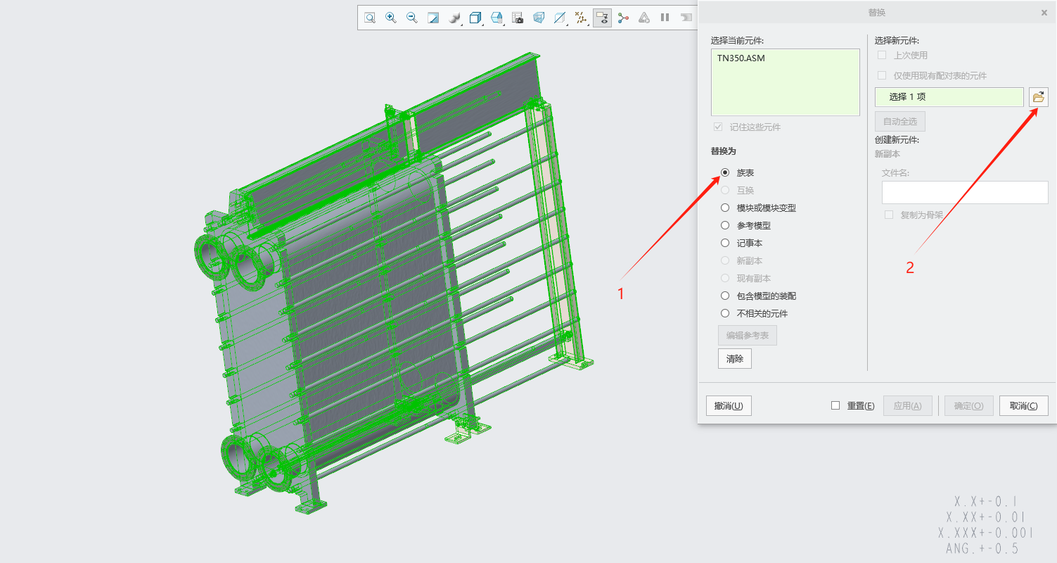Click the 文件名 input field
1057x563 pixels.
[x=965, y=192]
